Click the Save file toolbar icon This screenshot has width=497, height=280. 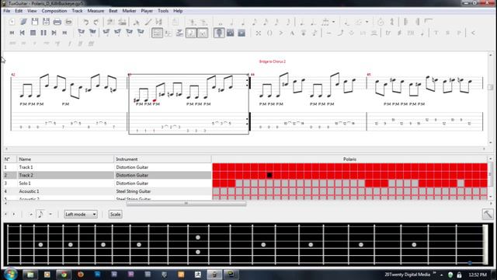pos(34,22)
